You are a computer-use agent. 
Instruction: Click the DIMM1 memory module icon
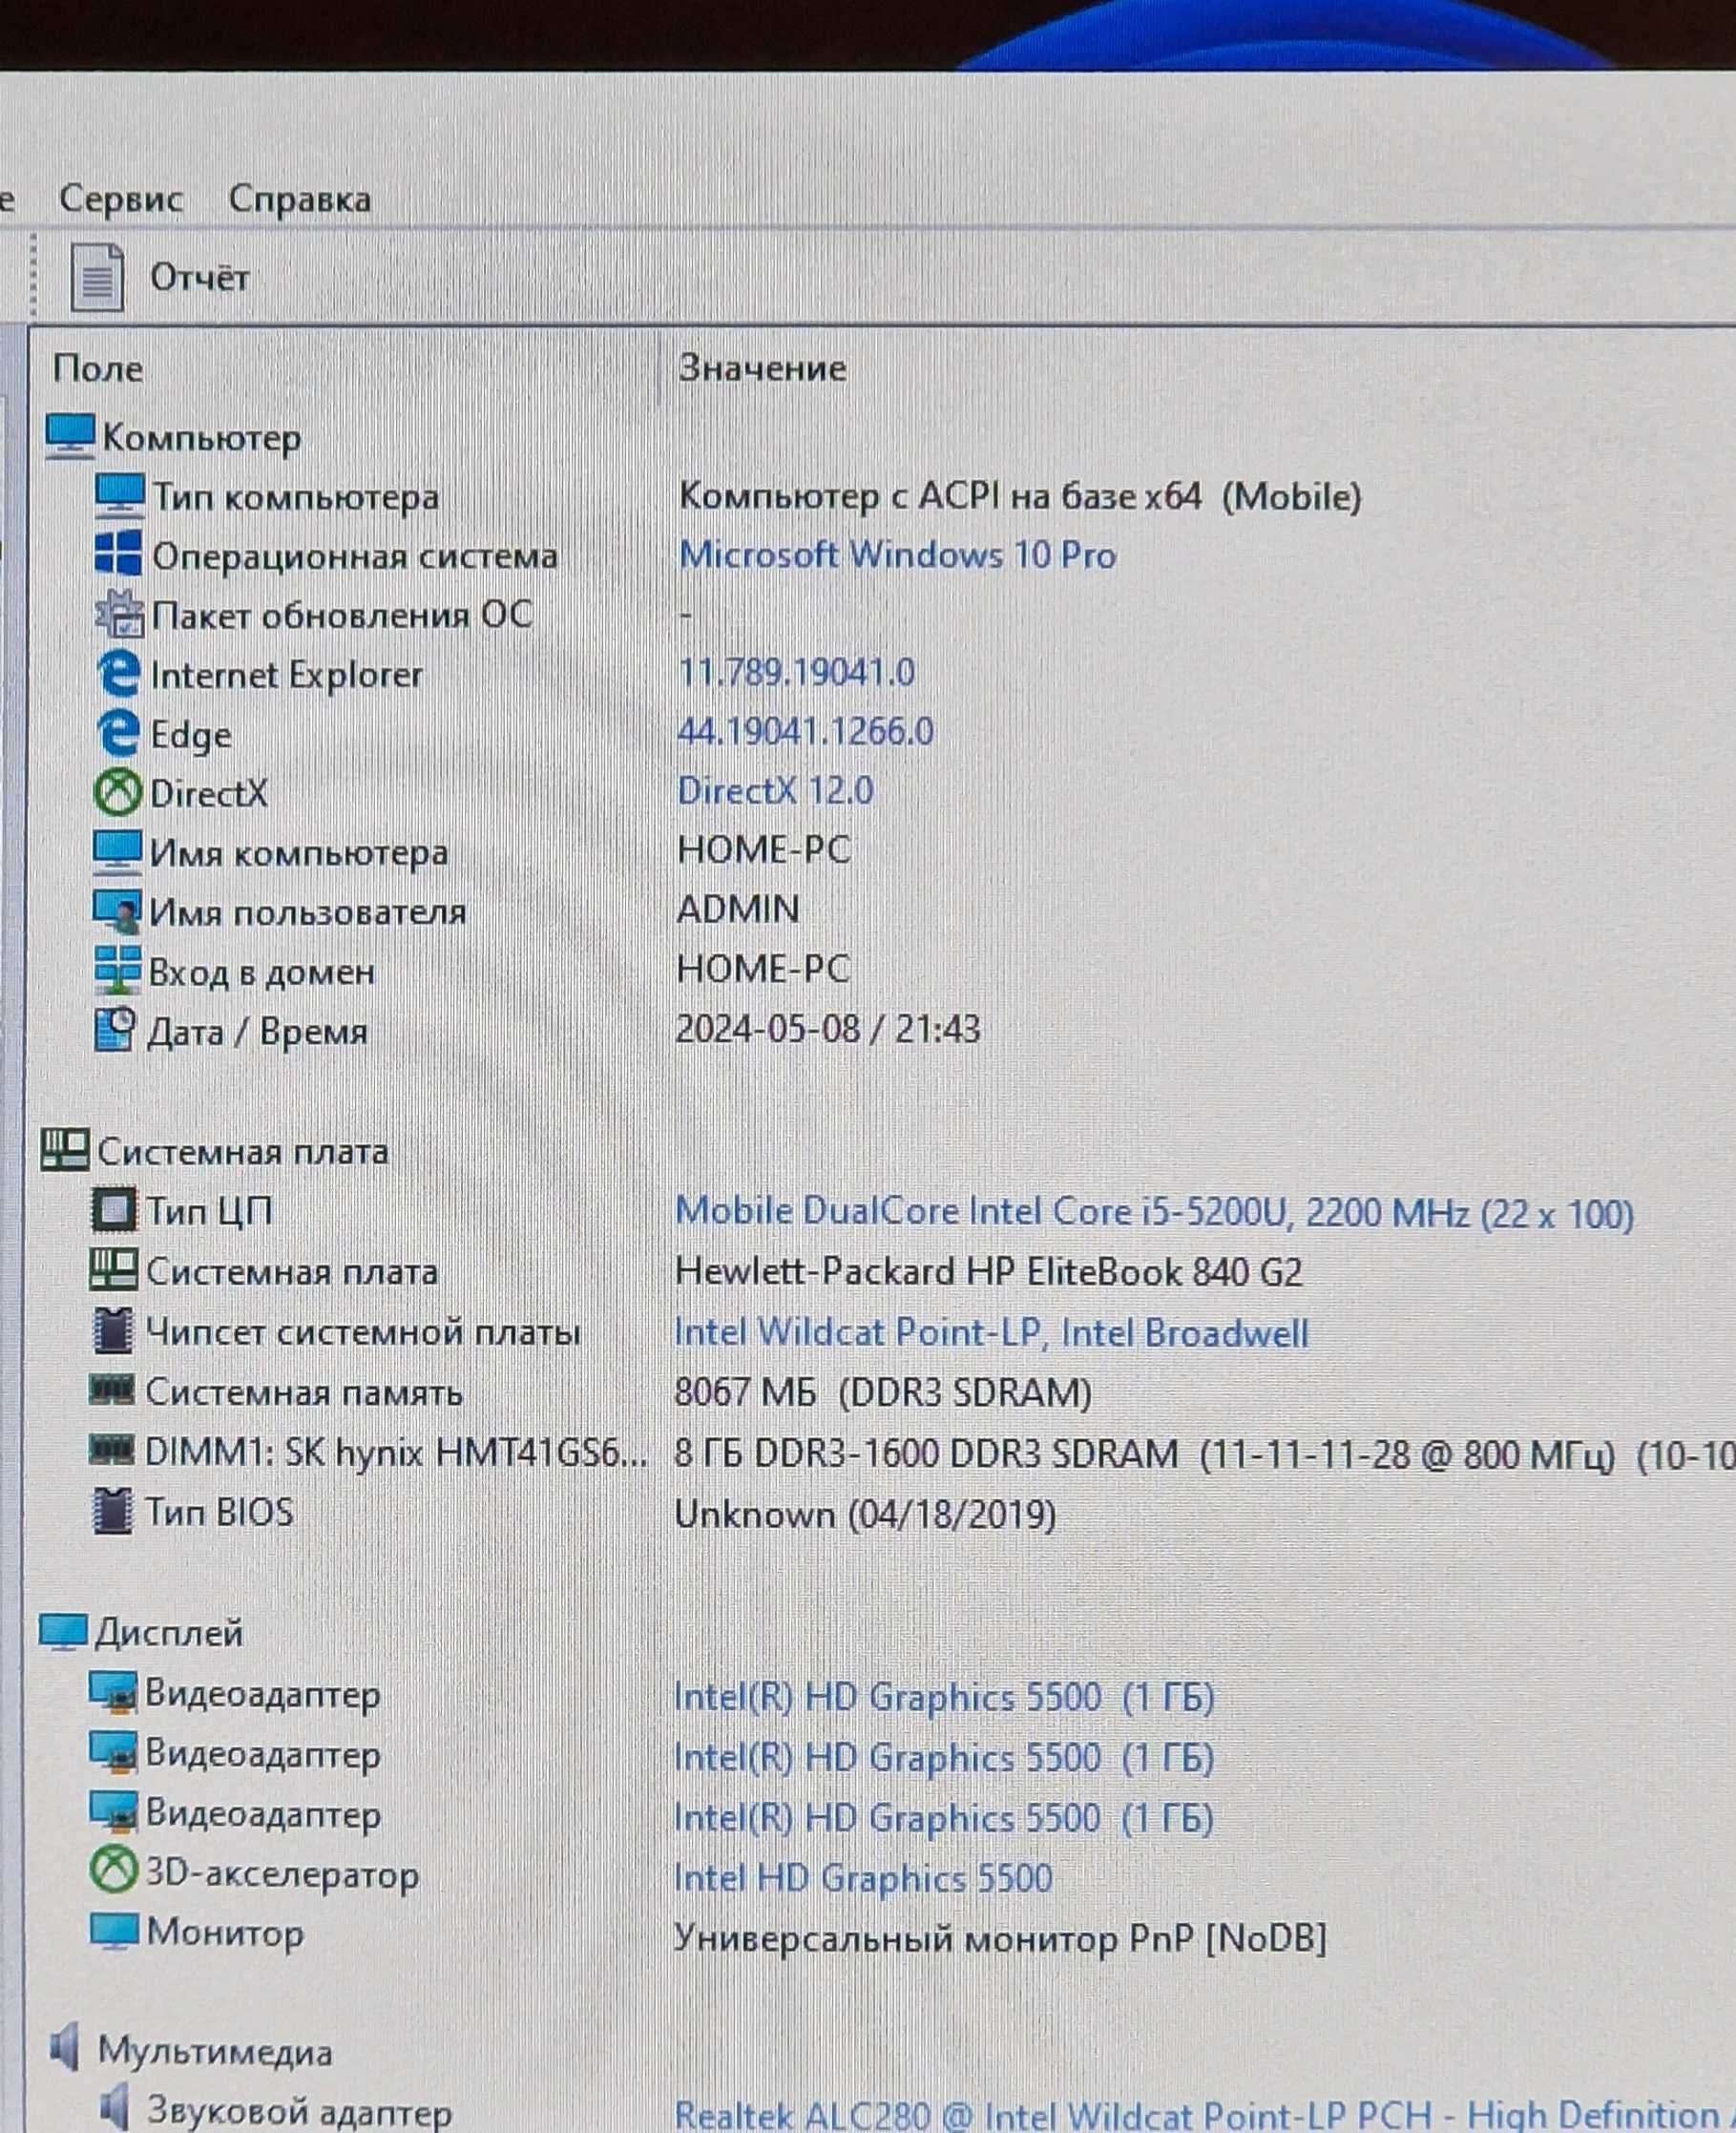pos(111,1450)
